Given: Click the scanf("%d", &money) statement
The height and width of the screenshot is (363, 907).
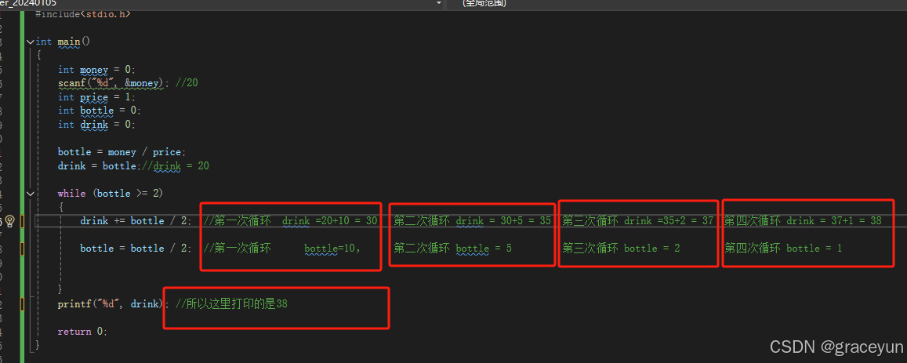Looking at the screenshot, I should [114, 83].
